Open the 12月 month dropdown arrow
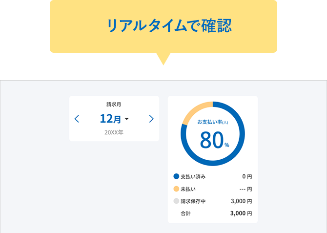 pos(126,119)
